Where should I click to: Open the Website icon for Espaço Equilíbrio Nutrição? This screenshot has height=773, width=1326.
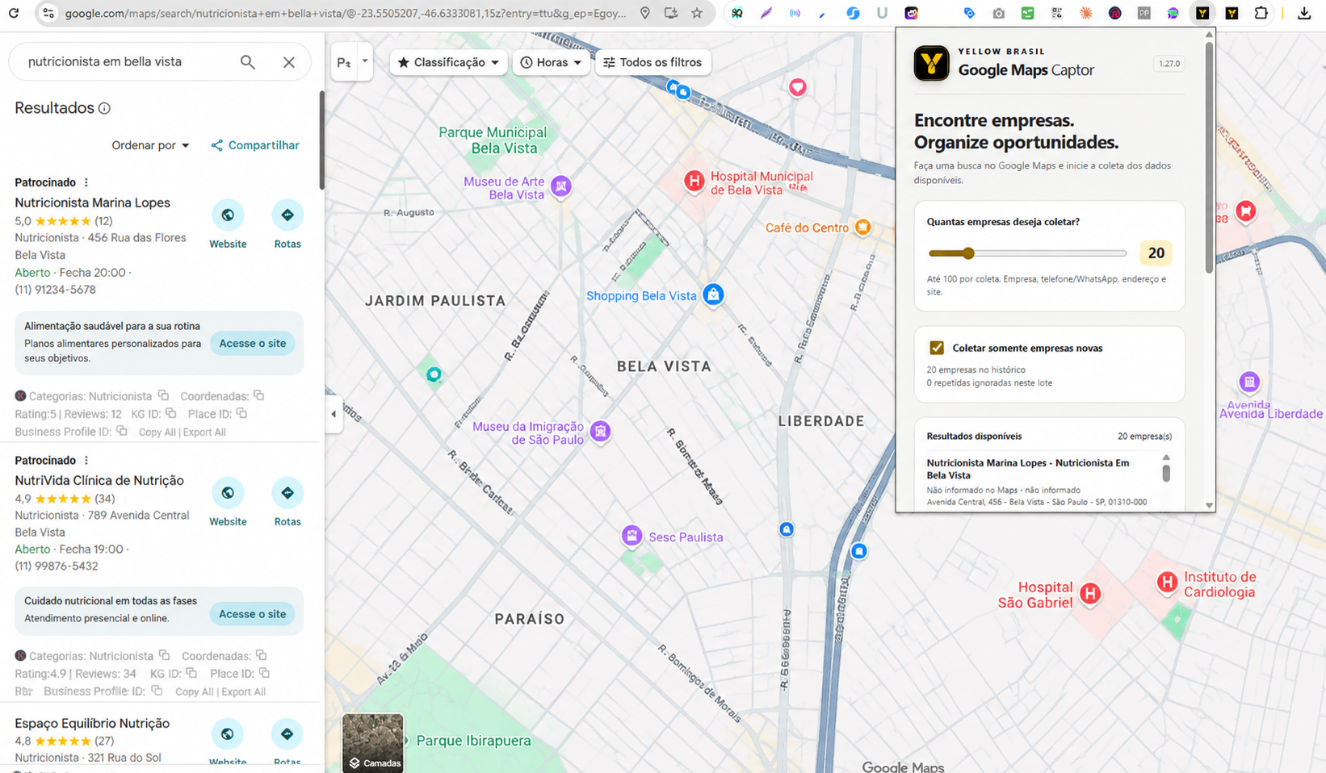(228, 734)
